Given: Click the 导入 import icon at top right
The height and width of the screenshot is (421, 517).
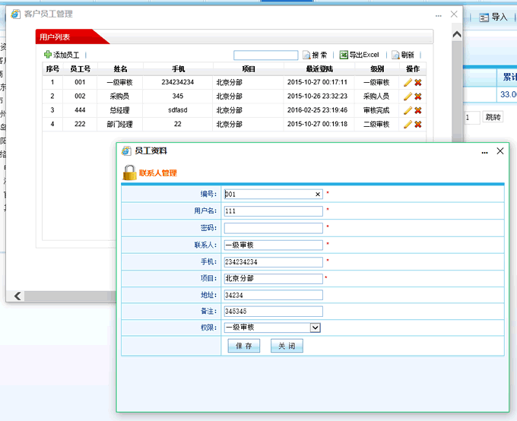Looking at the screenshot, I should pos(484,17).
